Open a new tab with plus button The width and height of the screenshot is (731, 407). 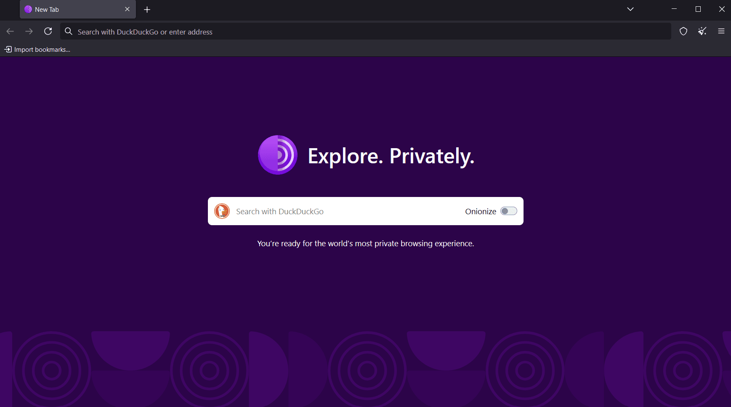tap(147, 9)
